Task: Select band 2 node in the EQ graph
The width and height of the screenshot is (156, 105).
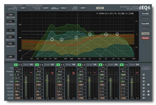Action: tap(62, 39)
